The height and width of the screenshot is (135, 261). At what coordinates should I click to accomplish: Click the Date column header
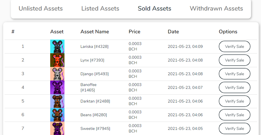pos(173,32)
